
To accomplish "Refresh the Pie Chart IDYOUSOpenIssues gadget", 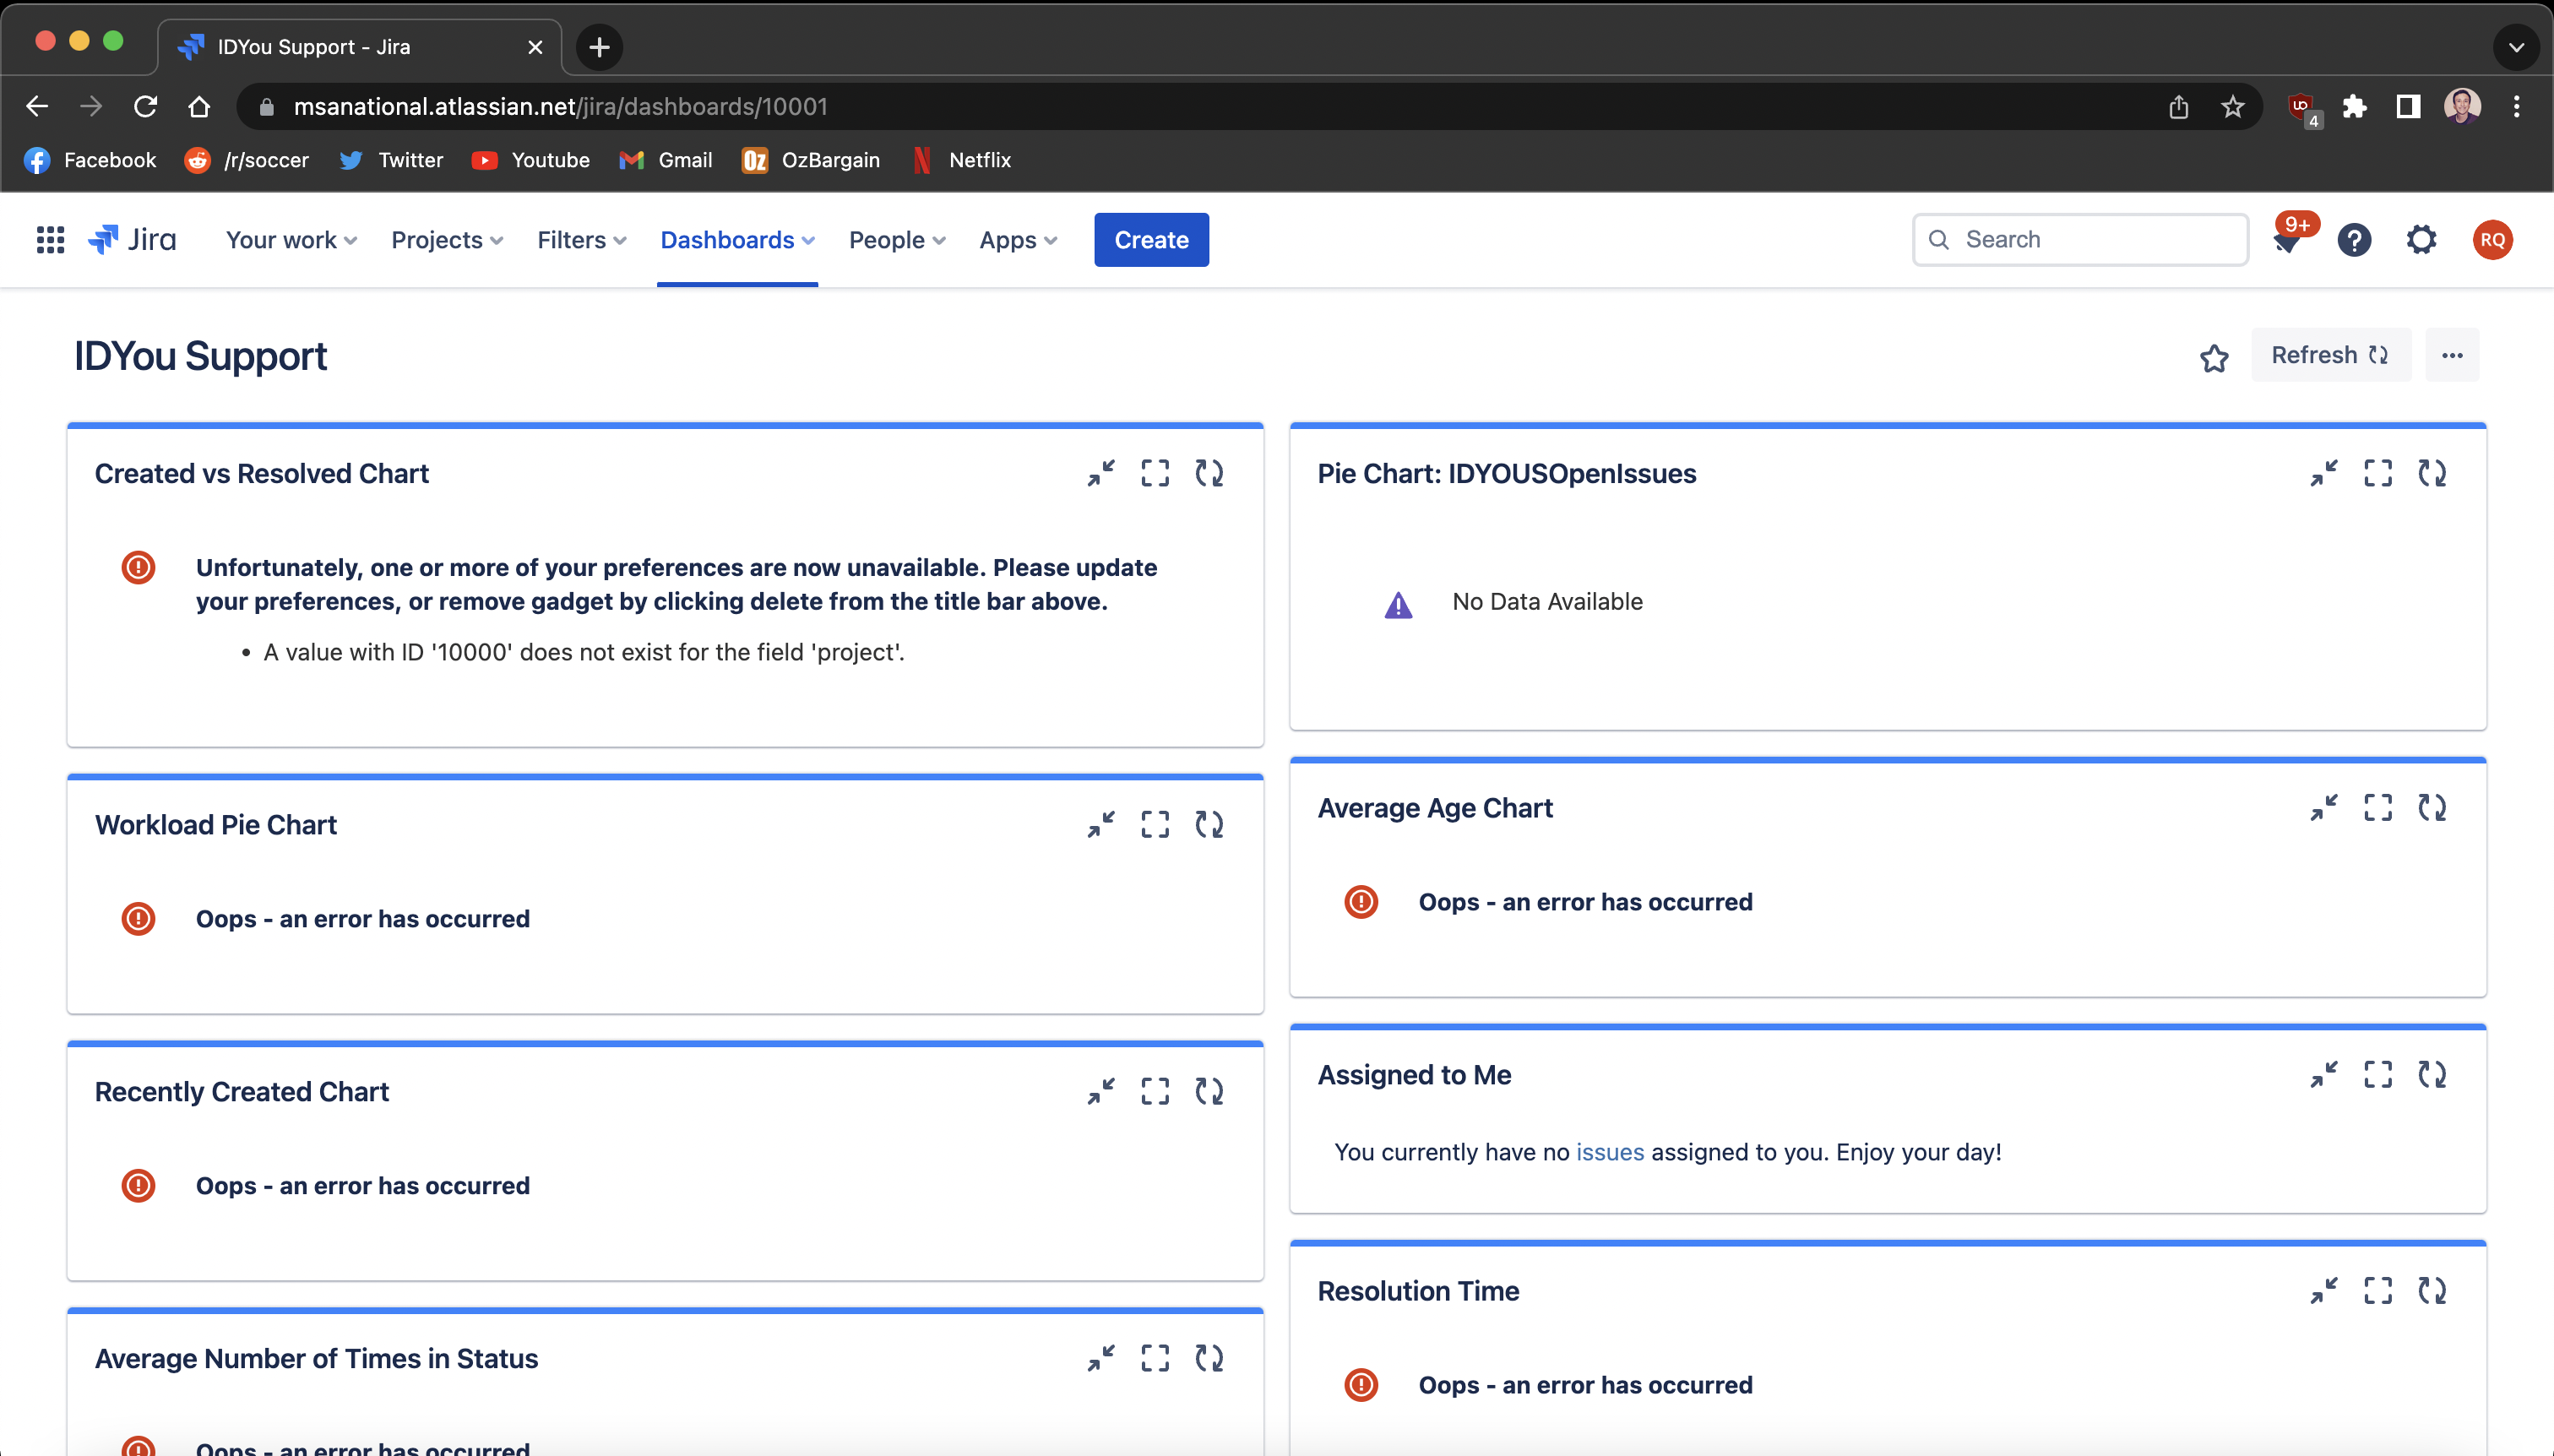I will point(2432,473).
